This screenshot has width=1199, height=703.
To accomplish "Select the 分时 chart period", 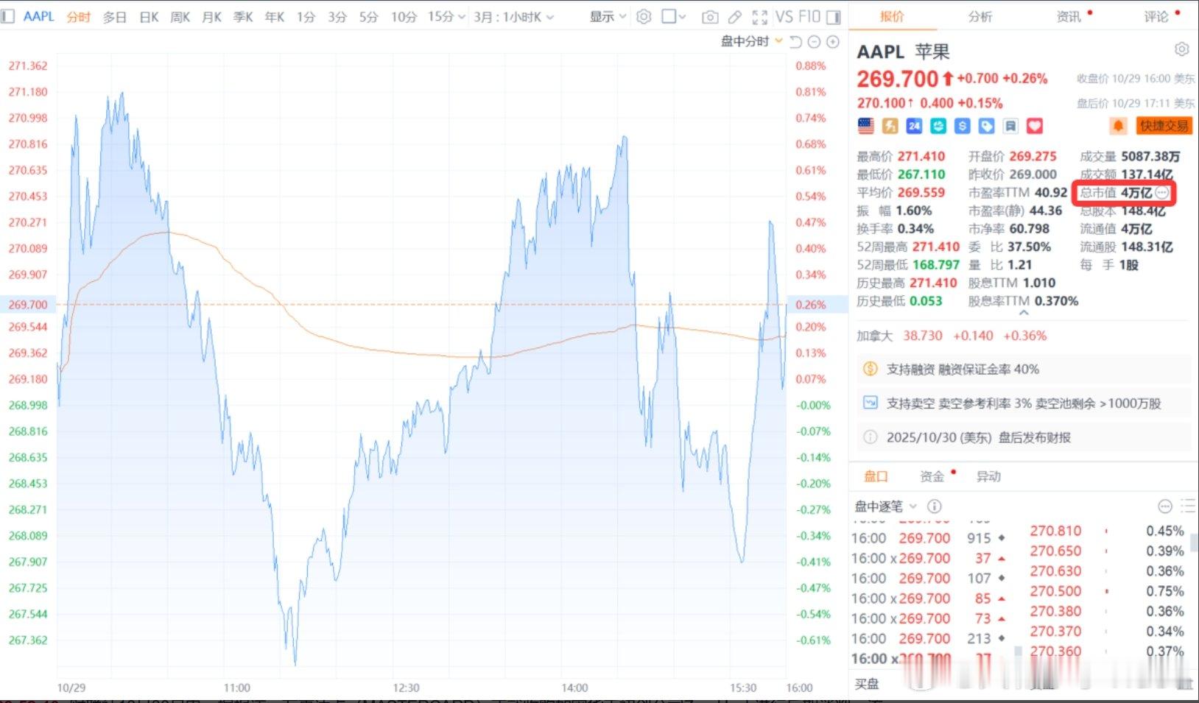I will click(78, 16).
